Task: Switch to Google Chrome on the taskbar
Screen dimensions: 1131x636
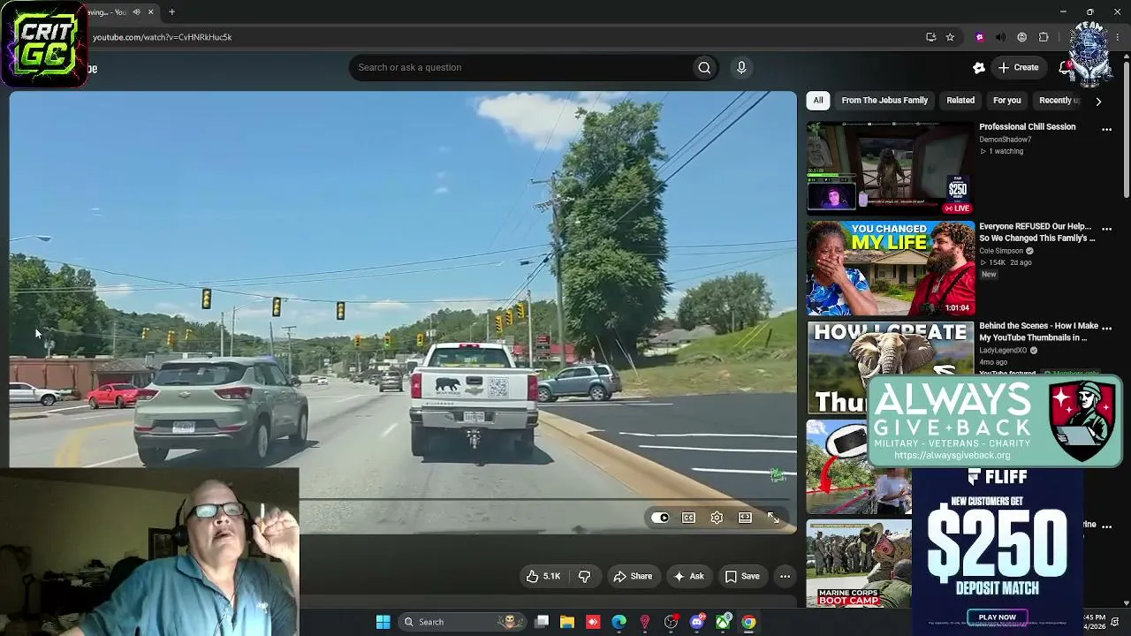Action: pos(748,622)
